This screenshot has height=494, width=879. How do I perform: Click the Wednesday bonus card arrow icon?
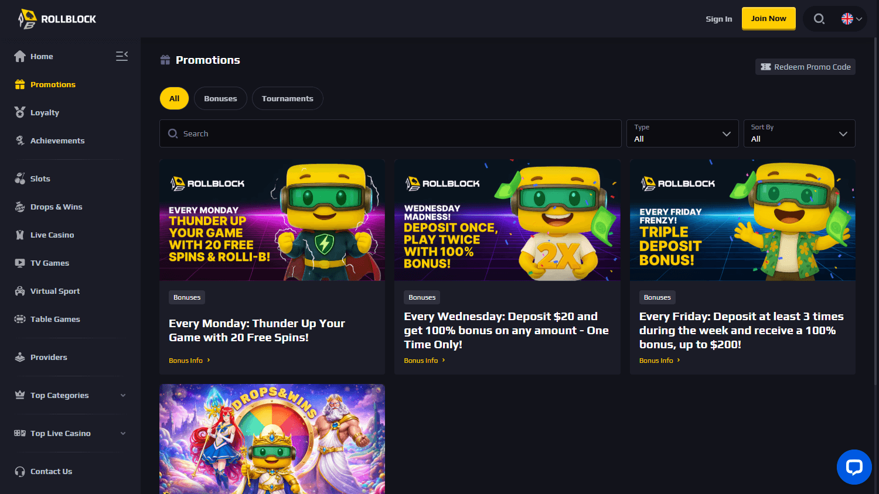pos(444,360)
